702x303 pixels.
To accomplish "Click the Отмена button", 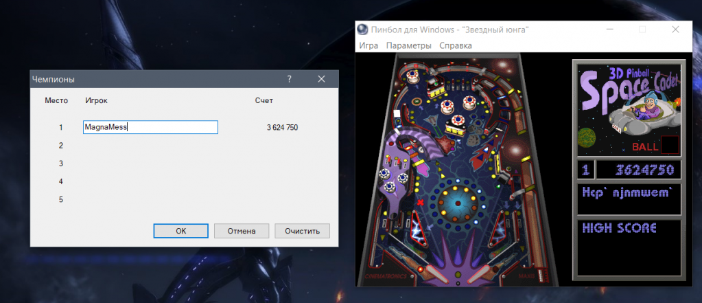I will [x=242, y=232].
